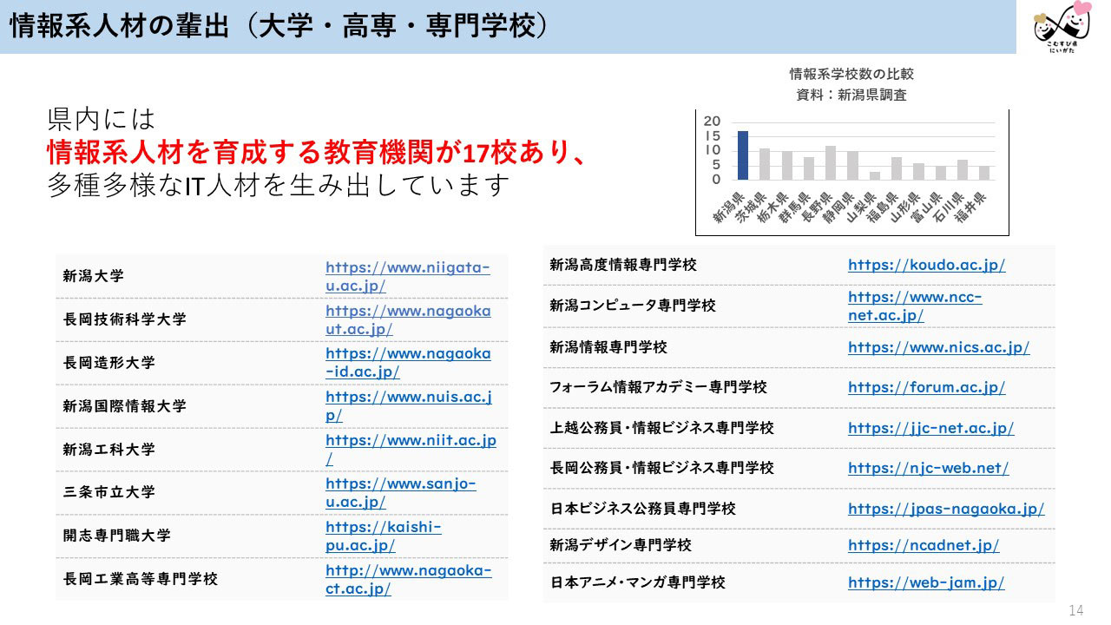The height and width of the screenshot is (625, 1111).
Task: Click the 資料：新潟県調査 source caption
Action: click(851, 95)
